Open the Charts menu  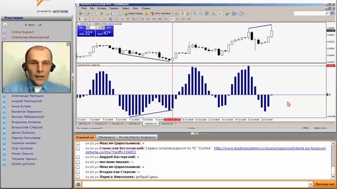coord(114,8)
